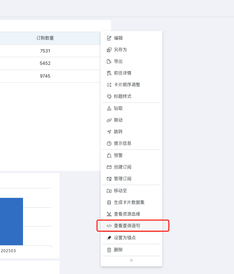Click the save-as icon beside 另存为
This screenshot has width=234, height=274.
click(109, 50)
